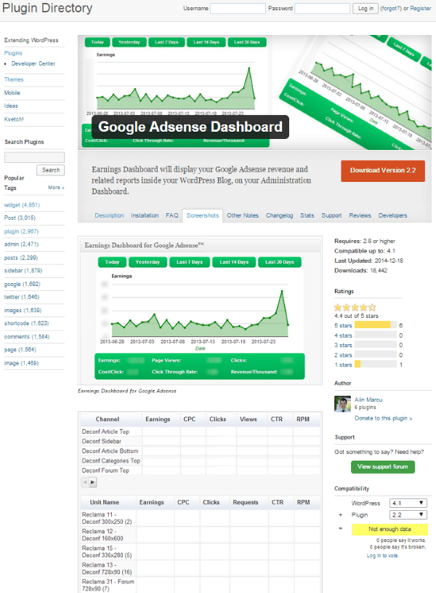Click the Earnings column header in Channel table
Image resolution: width=436 pixels, height=593 pixels.
pyautogui.click(x=158, y=419)
